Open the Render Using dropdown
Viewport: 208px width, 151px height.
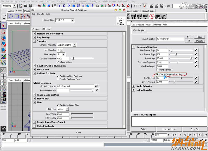[65, 20]
